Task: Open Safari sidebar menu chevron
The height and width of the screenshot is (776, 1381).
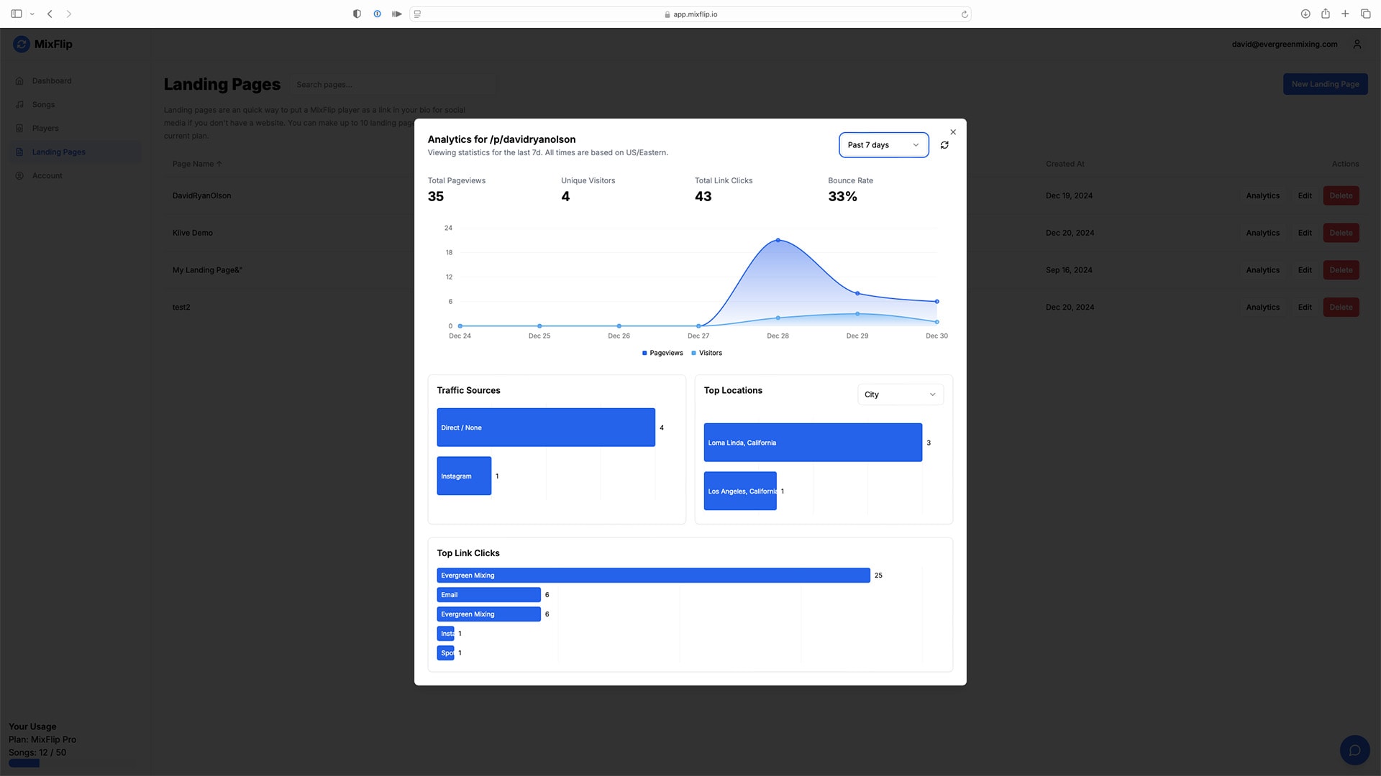Action: pyautogui.click(x=32, y=14)
